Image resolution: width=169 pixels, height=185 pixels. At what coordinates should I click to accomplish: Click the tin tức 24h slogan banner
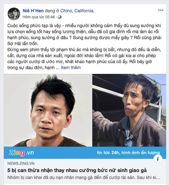128,153
